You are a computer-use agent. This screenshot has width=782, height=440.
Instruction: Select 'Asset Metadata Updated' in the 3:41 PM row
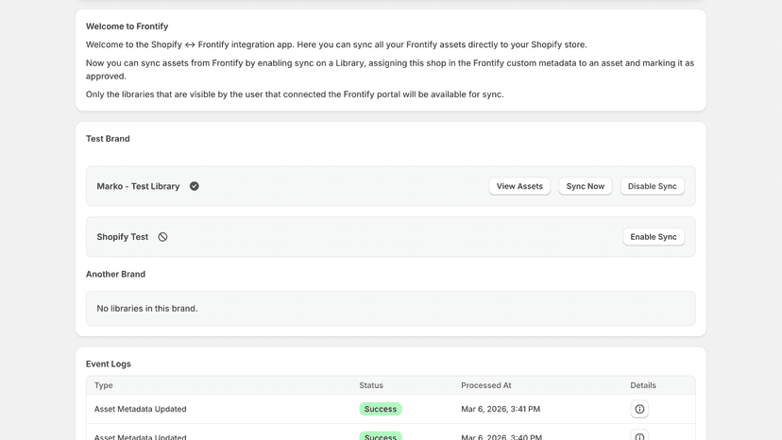pyautogui.click(x=140, y=409)
